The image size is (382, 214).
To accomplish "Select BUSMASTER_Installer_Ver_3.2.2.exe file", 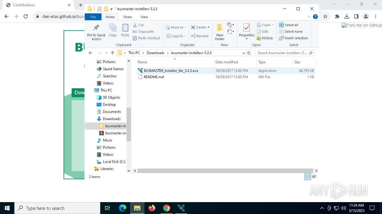I will pyautogui.click(x=226, y=71).
